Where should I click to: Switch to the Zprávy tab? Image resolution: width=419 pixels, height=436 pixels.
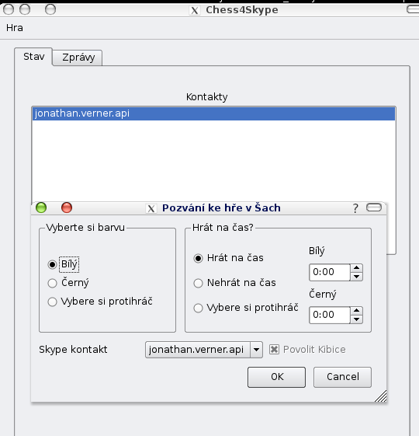click(x=78, y=58)
